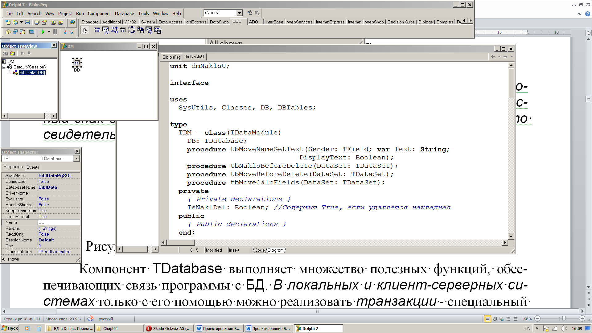Open Help contents book icon

[x=72, y=22]
